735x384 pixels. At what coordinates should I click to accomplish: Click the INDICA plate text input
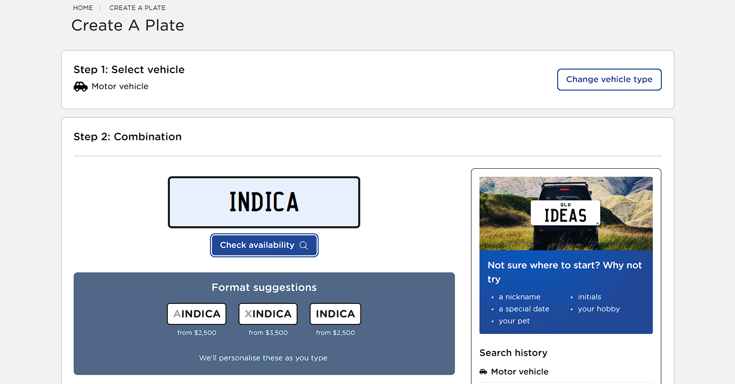point(264,202)
